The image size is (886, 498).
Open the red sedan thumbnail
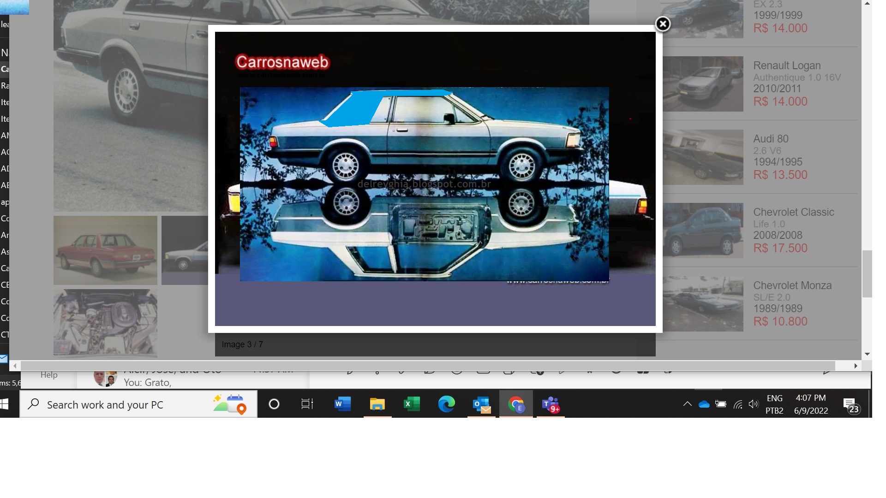pyautogui.click(x=105, y=250)
